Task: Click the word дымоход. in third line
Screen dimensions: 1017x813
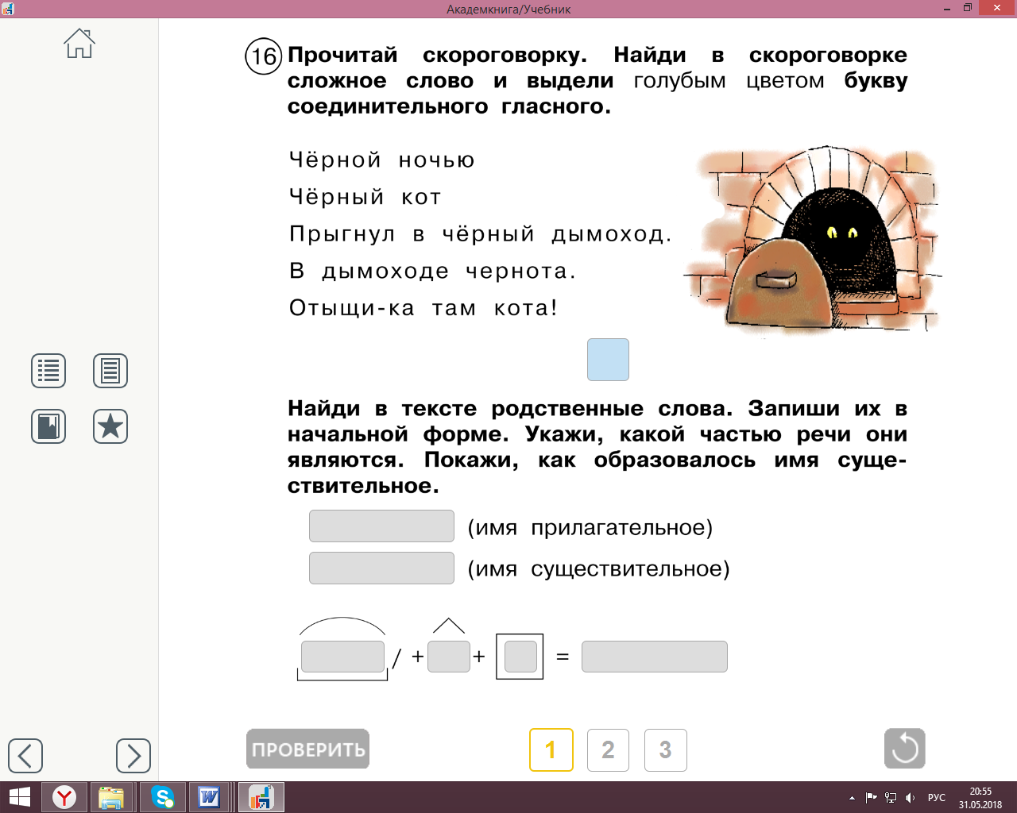Action: (612, 234)
